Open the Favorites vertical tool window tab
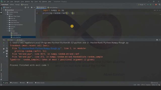 (x=1, y=76)
